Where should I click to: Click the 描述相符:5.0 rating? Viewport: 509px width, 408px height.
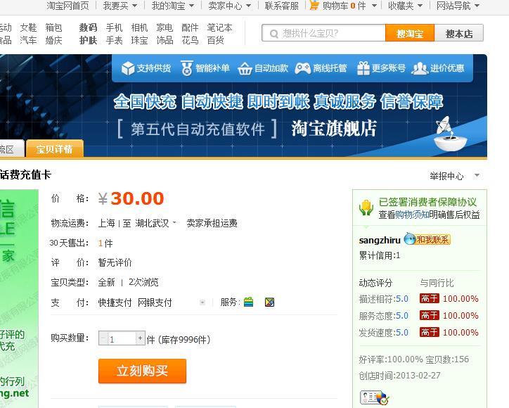point(383,298)
